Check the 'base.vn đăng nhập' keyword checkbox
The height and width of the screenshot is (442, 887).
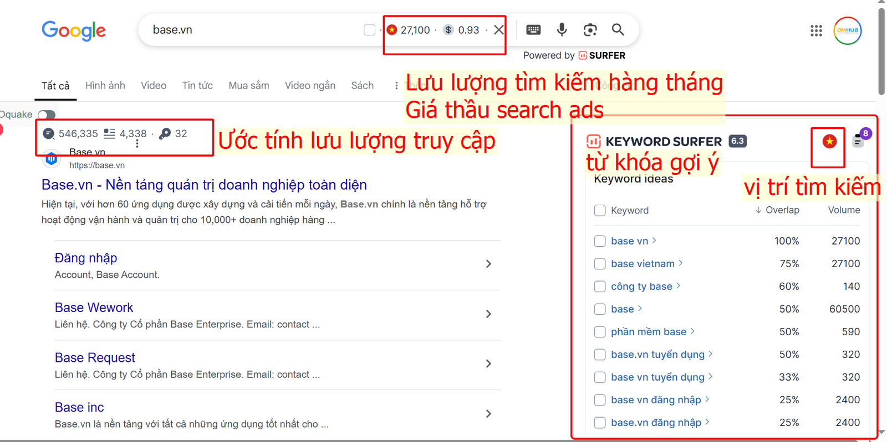[600, 423]
